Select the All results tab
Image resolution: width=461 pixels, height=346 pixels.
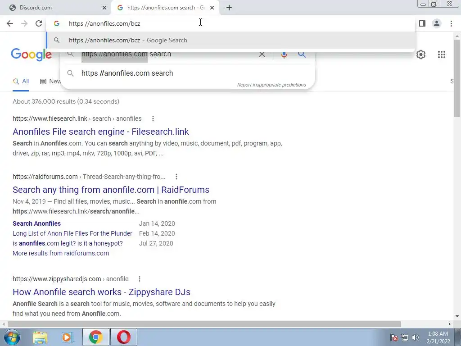[x=21, y=82]
